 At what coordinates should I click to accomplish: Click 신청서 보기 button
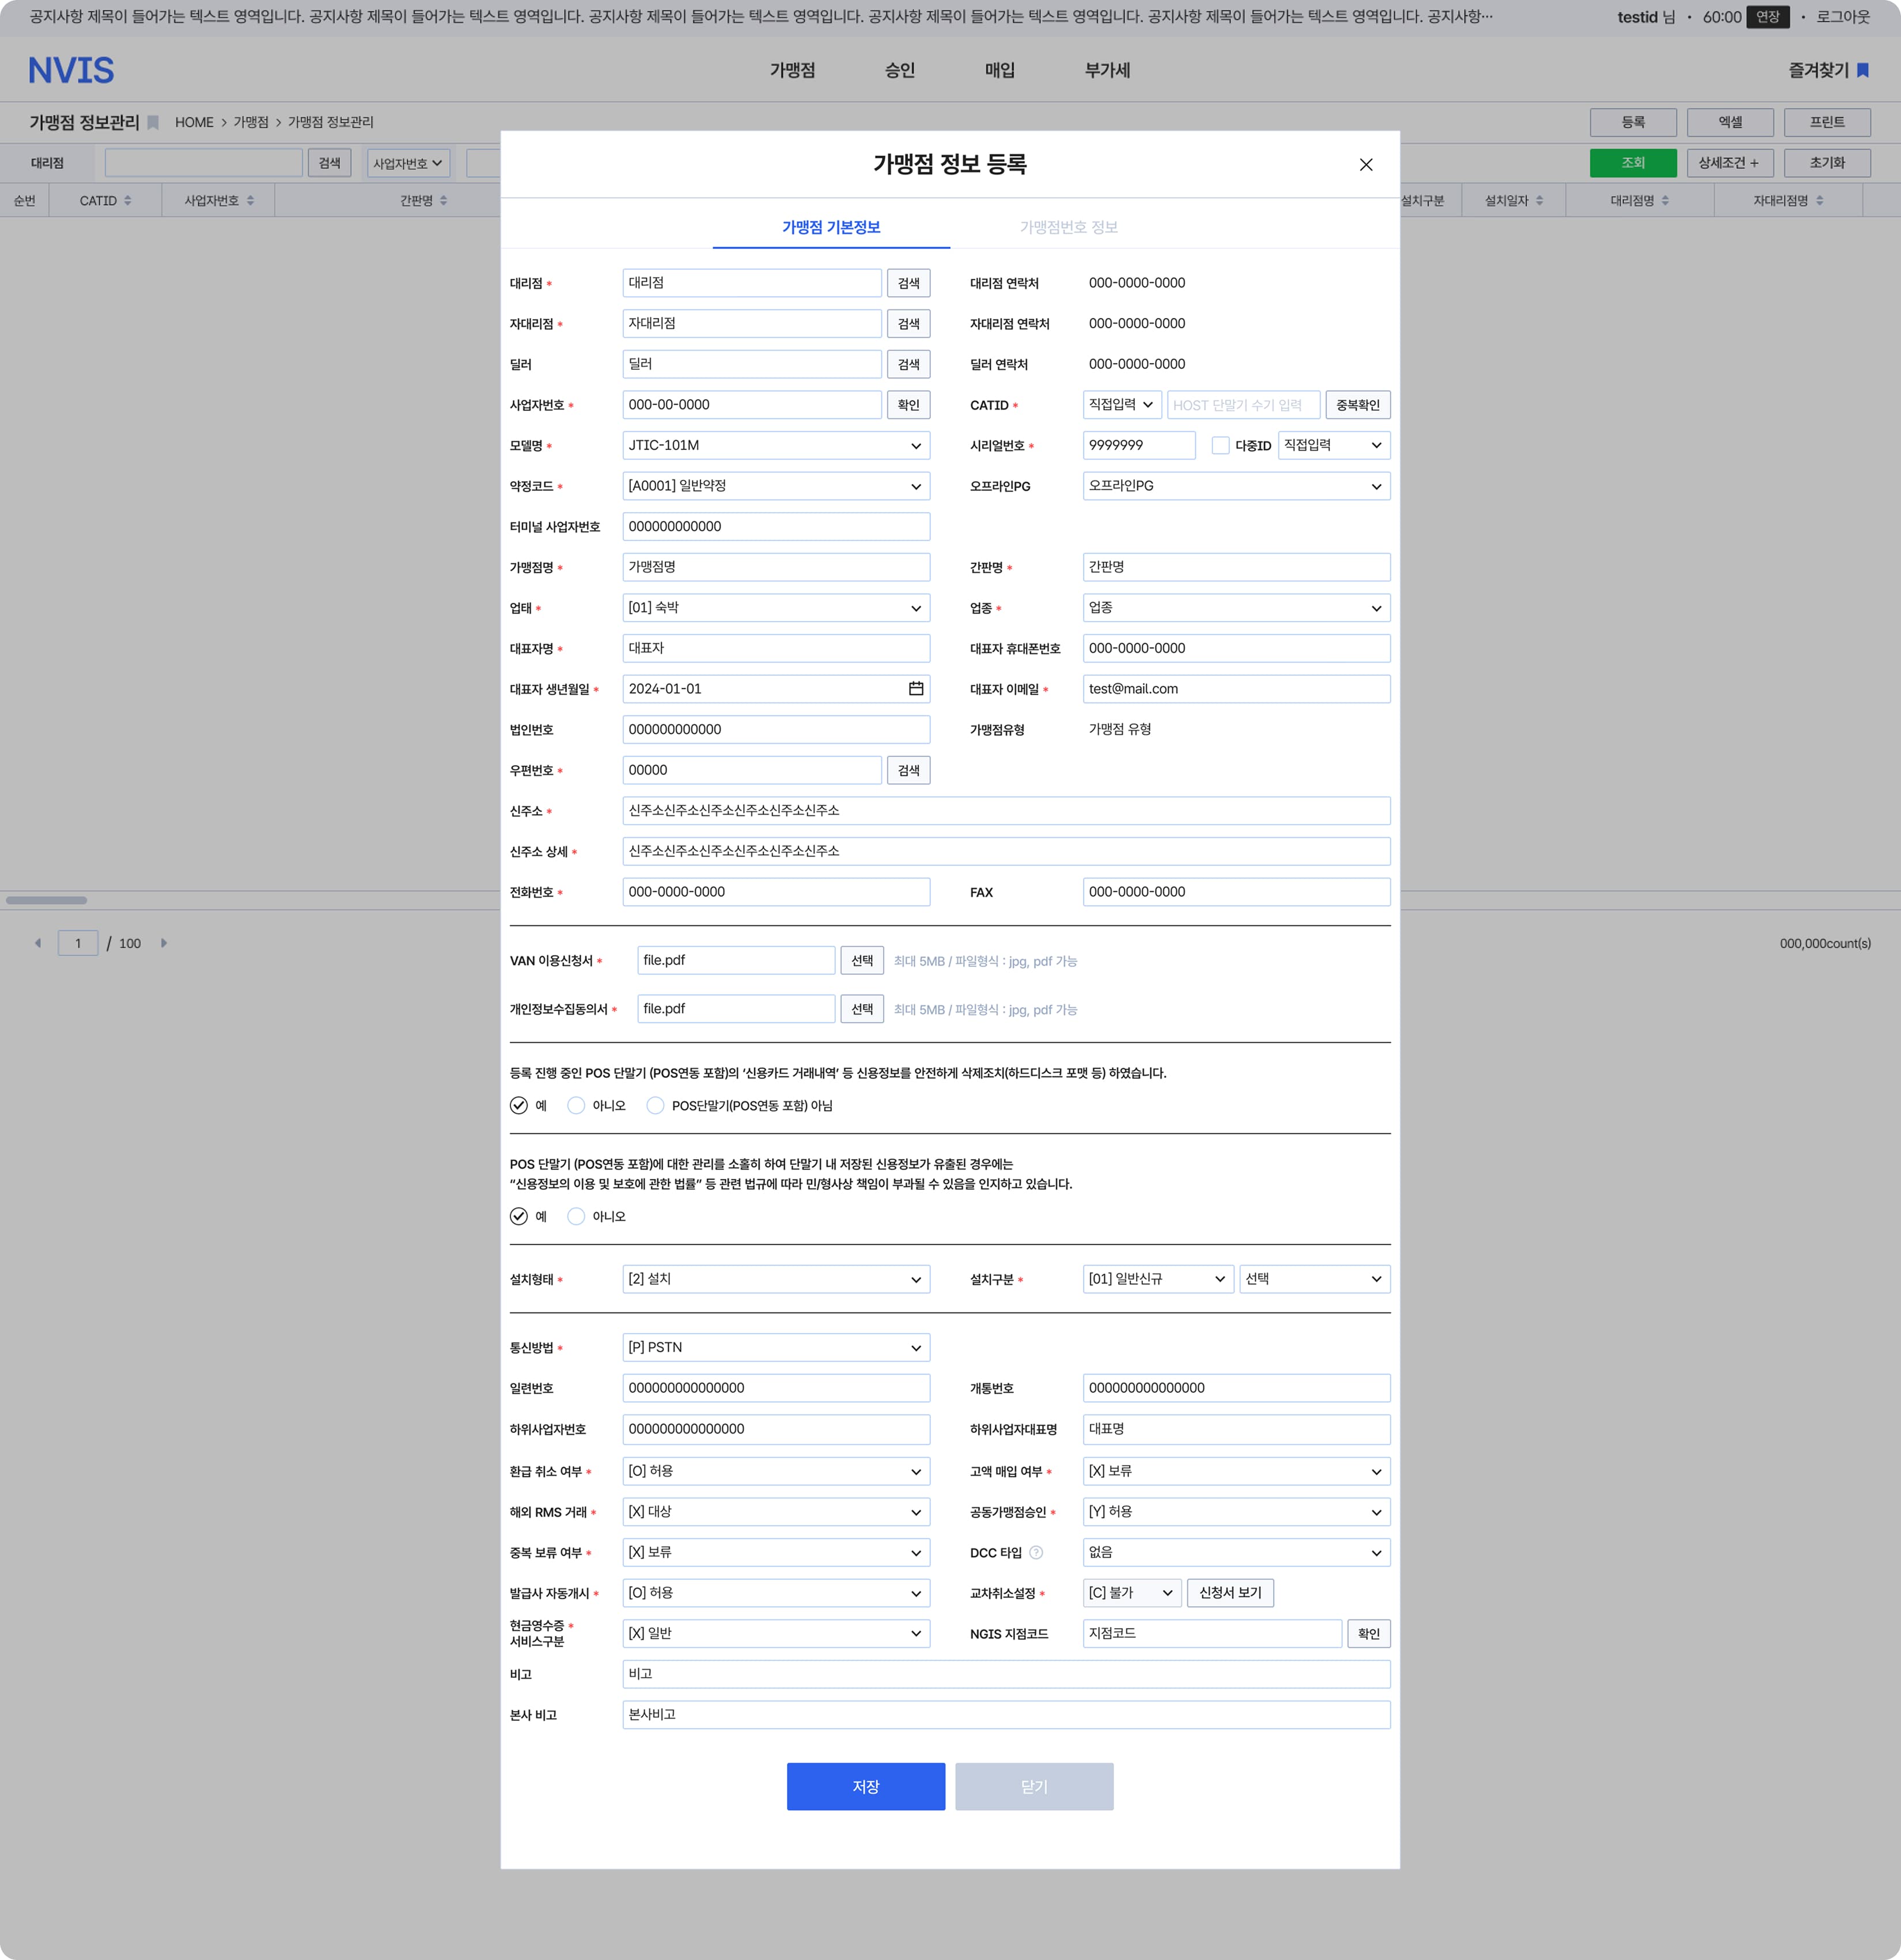(1230, 1593)
